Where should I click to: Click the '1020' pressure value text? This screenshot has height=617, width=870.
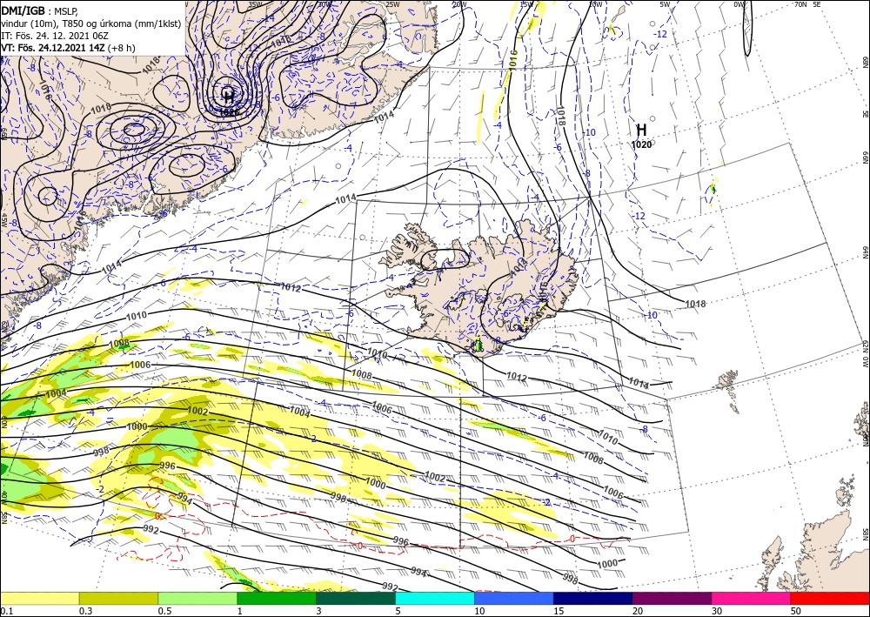[641, 144]
